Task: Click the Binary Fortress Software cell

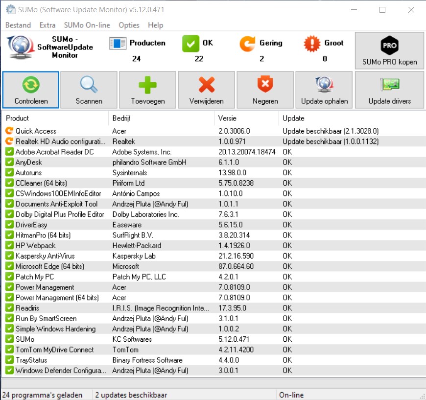Action: pyautogui.click(x=147, y=360)
